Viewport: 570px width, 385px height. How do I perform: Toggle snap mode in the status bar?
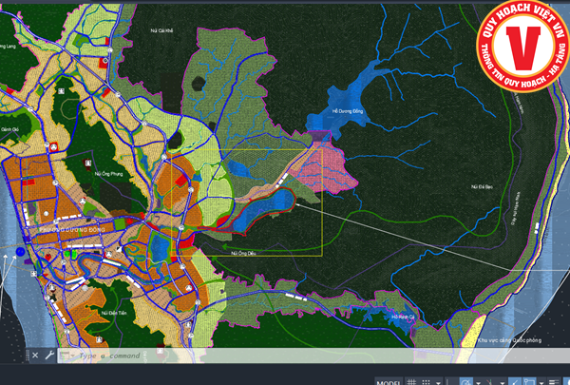pos(427,382)
